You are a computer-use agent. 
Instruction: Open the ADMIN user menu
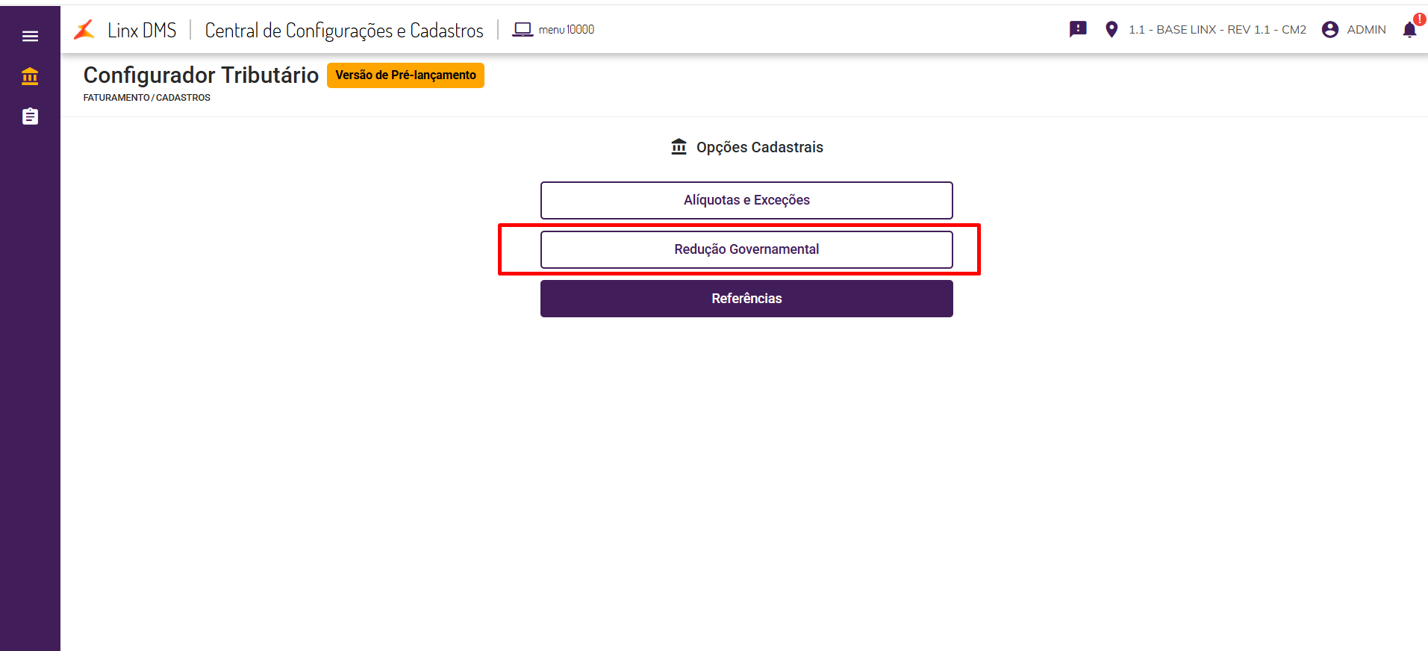coord(1366,30)
